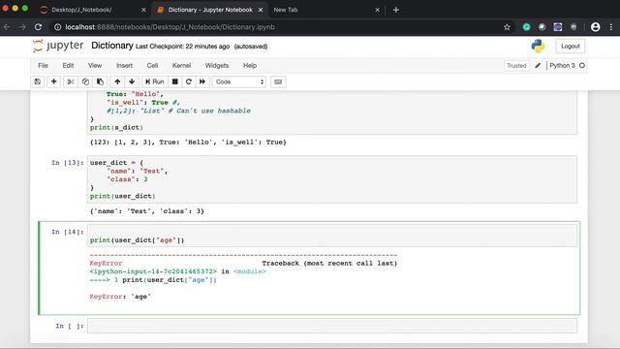Click the KeyError: 'age' output line
The height and width of the screenshot is (349, 620).
(120, 297)
